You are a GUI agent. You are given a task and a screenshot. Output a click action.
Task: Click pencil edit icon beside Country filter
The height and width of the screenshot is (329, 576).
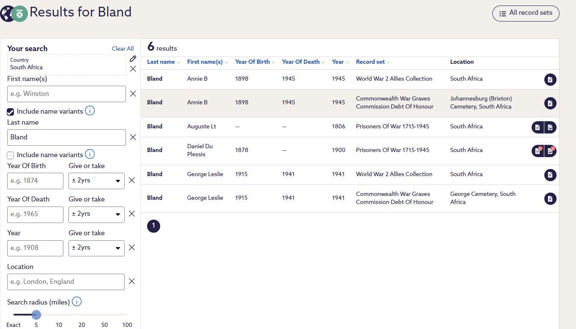click(x=133, y=59)
